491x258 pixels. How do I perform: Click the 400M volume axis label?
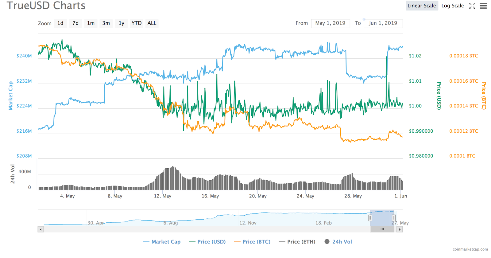tap(25, 172)
